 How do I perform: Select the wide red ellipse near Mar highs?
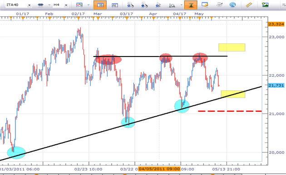[108, 59]
